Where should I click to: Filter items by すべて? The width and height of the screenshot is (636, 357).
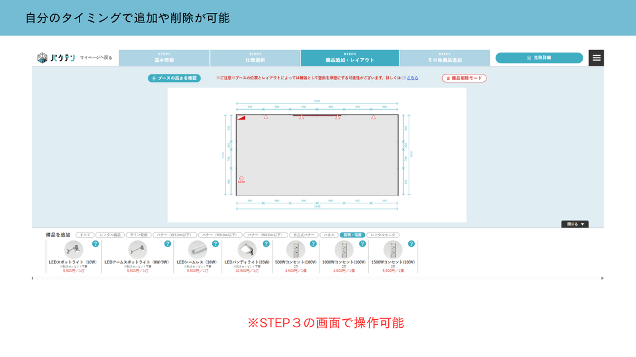84,235
